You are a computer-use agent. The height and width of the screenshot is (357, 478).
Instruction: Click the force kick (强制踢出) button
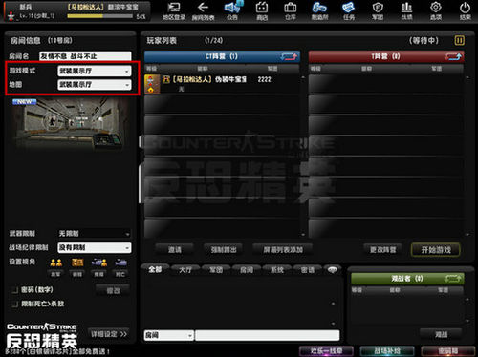[223, 250]
